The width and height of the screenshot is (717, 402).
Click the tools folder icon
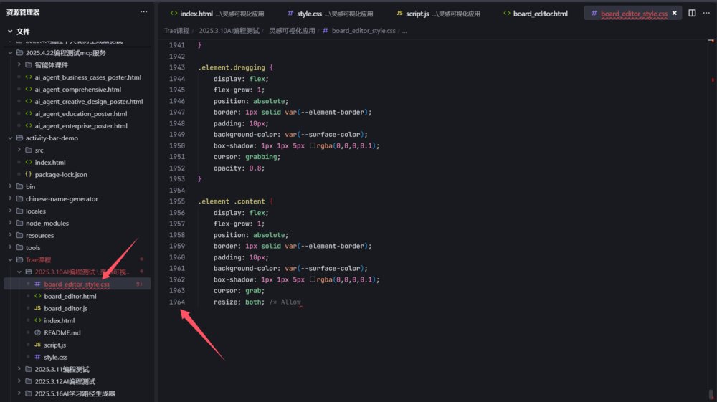point(19,247)
